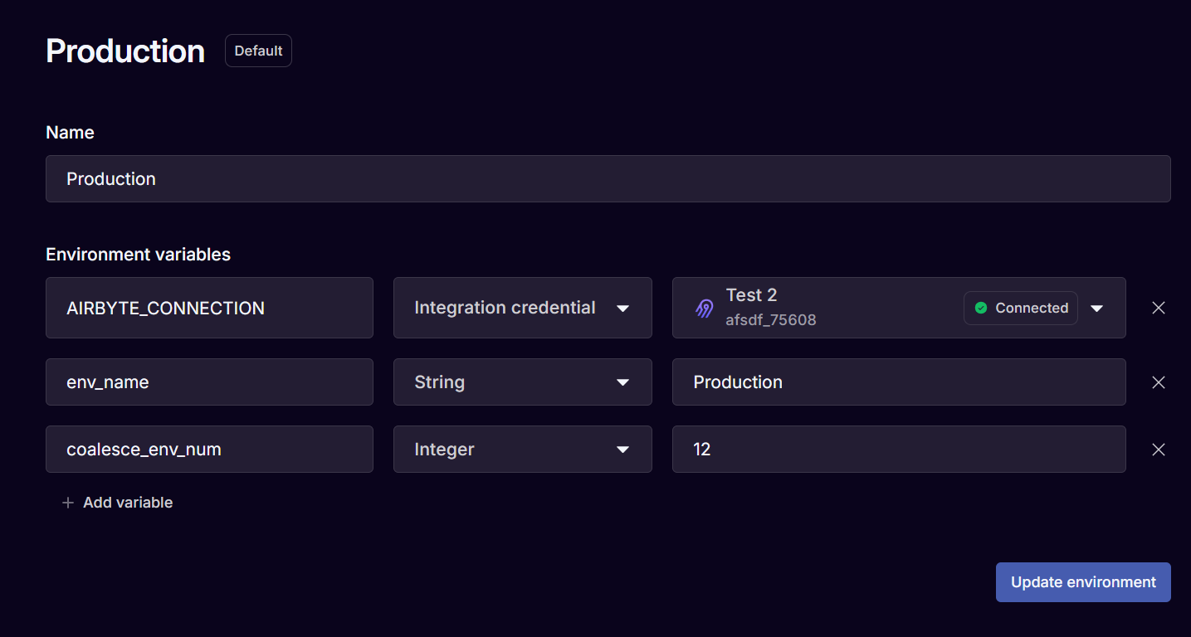Click the Default badge beside Production title
This screenshot has width=1191, height=637.
coord(258,51)
